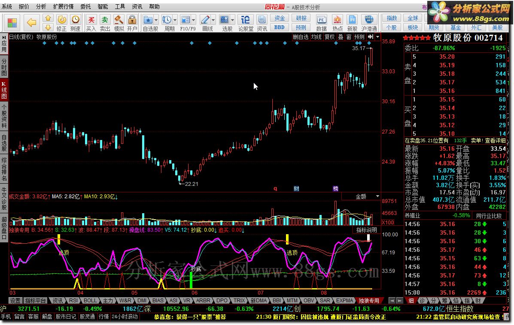Click the 资金 button

point(280,18)
